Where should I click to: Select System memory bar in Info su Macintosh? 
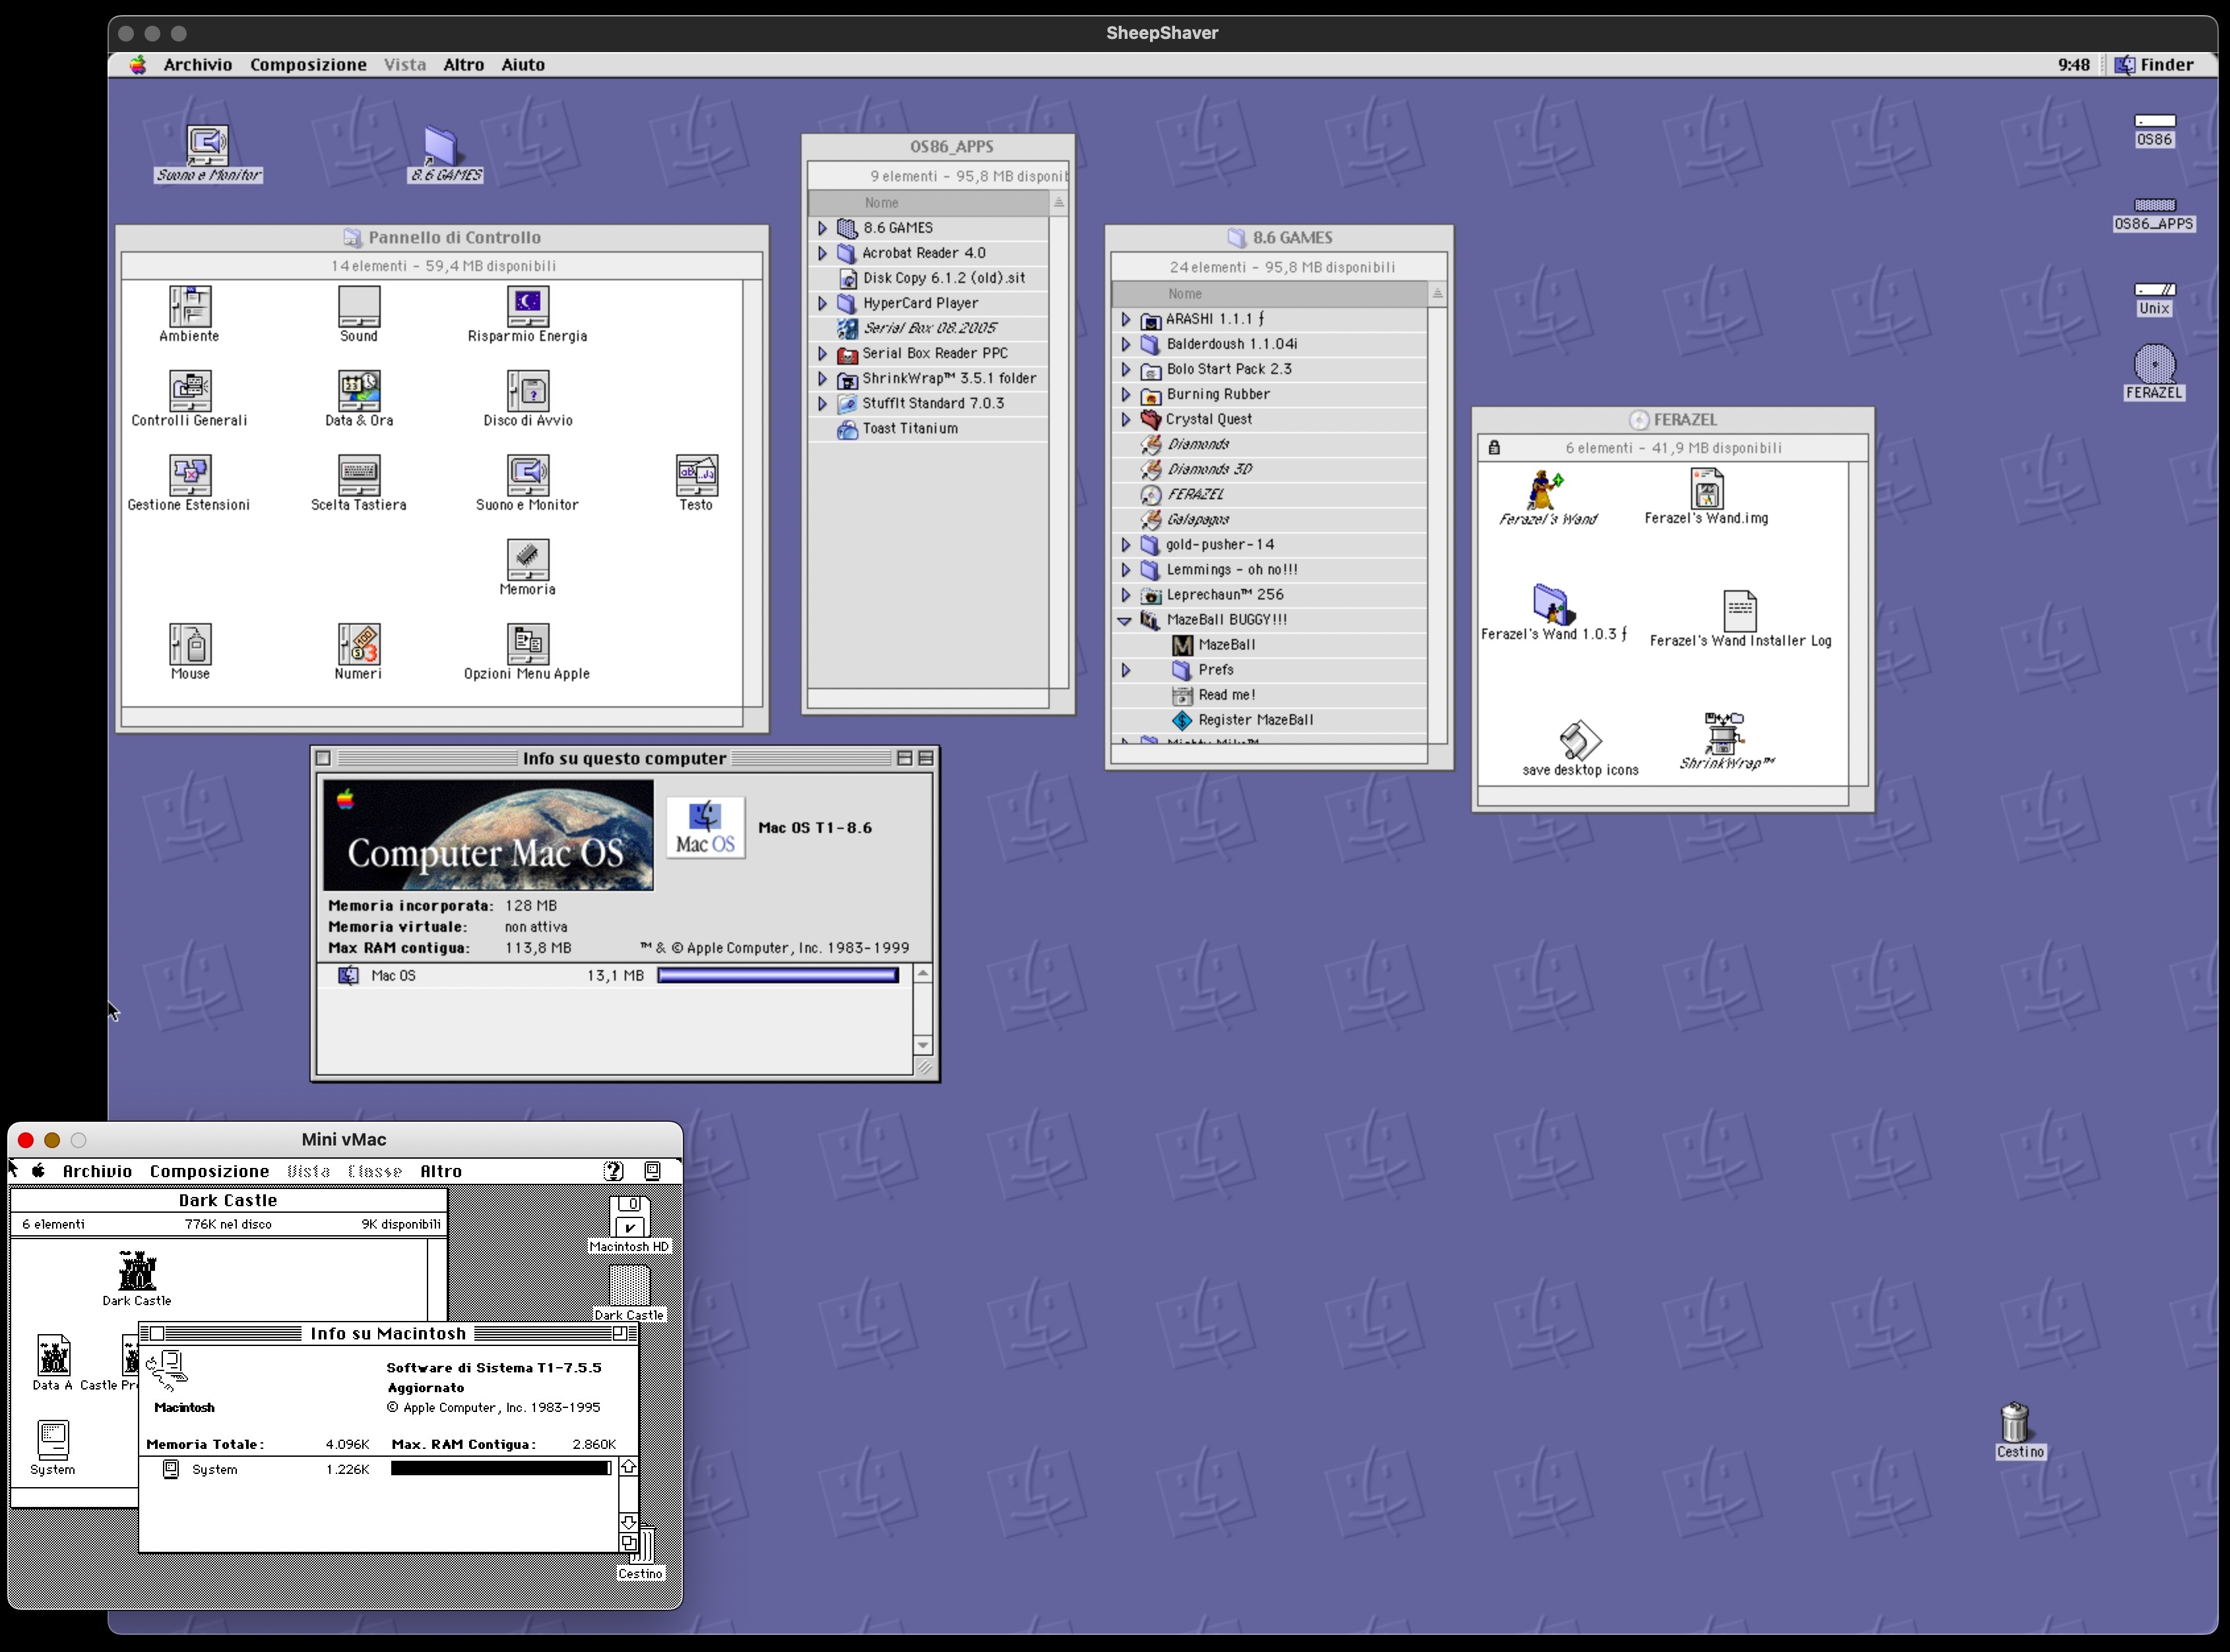point(500,1468)
